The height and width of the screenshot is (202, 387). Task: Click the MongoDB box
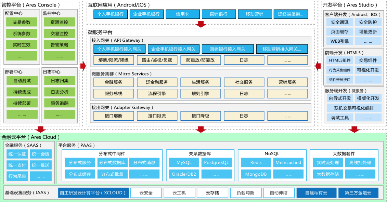pos(256,174)
